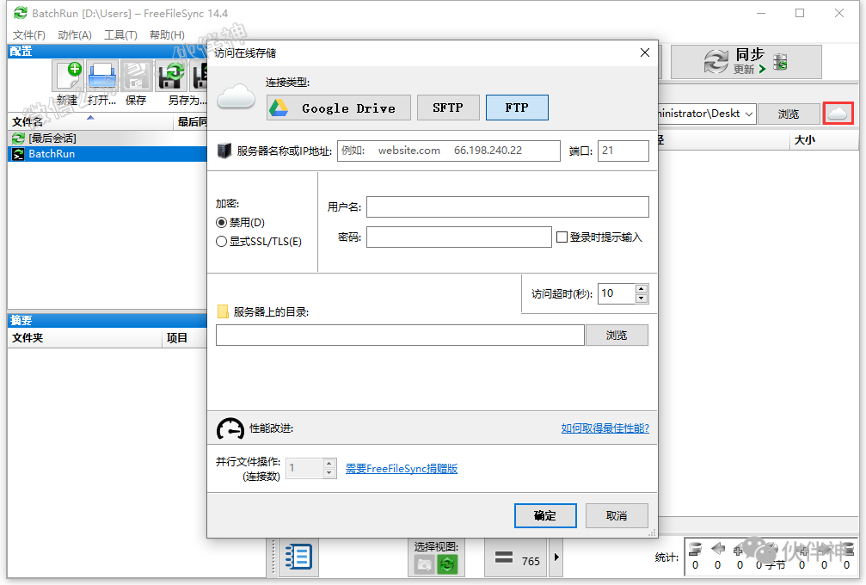The height and width of the screenshot is (585, 866).
Task: Click the dialog cloud icon beside 连接类型
Action: click(236, 96)
